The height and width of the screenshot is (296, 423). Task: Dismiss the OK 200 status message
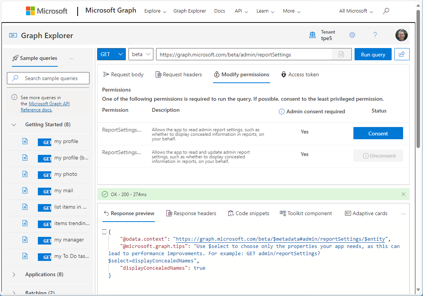click(x=403, y=194)
